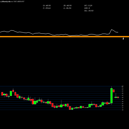Click the 50 price axis label
The width and height of the screenshot is (129, 129).
pyautogui.click(x=123, y=93)
